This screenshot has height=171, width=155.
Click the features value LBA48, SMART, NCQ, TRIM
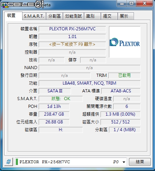click(x=90, y=83)
